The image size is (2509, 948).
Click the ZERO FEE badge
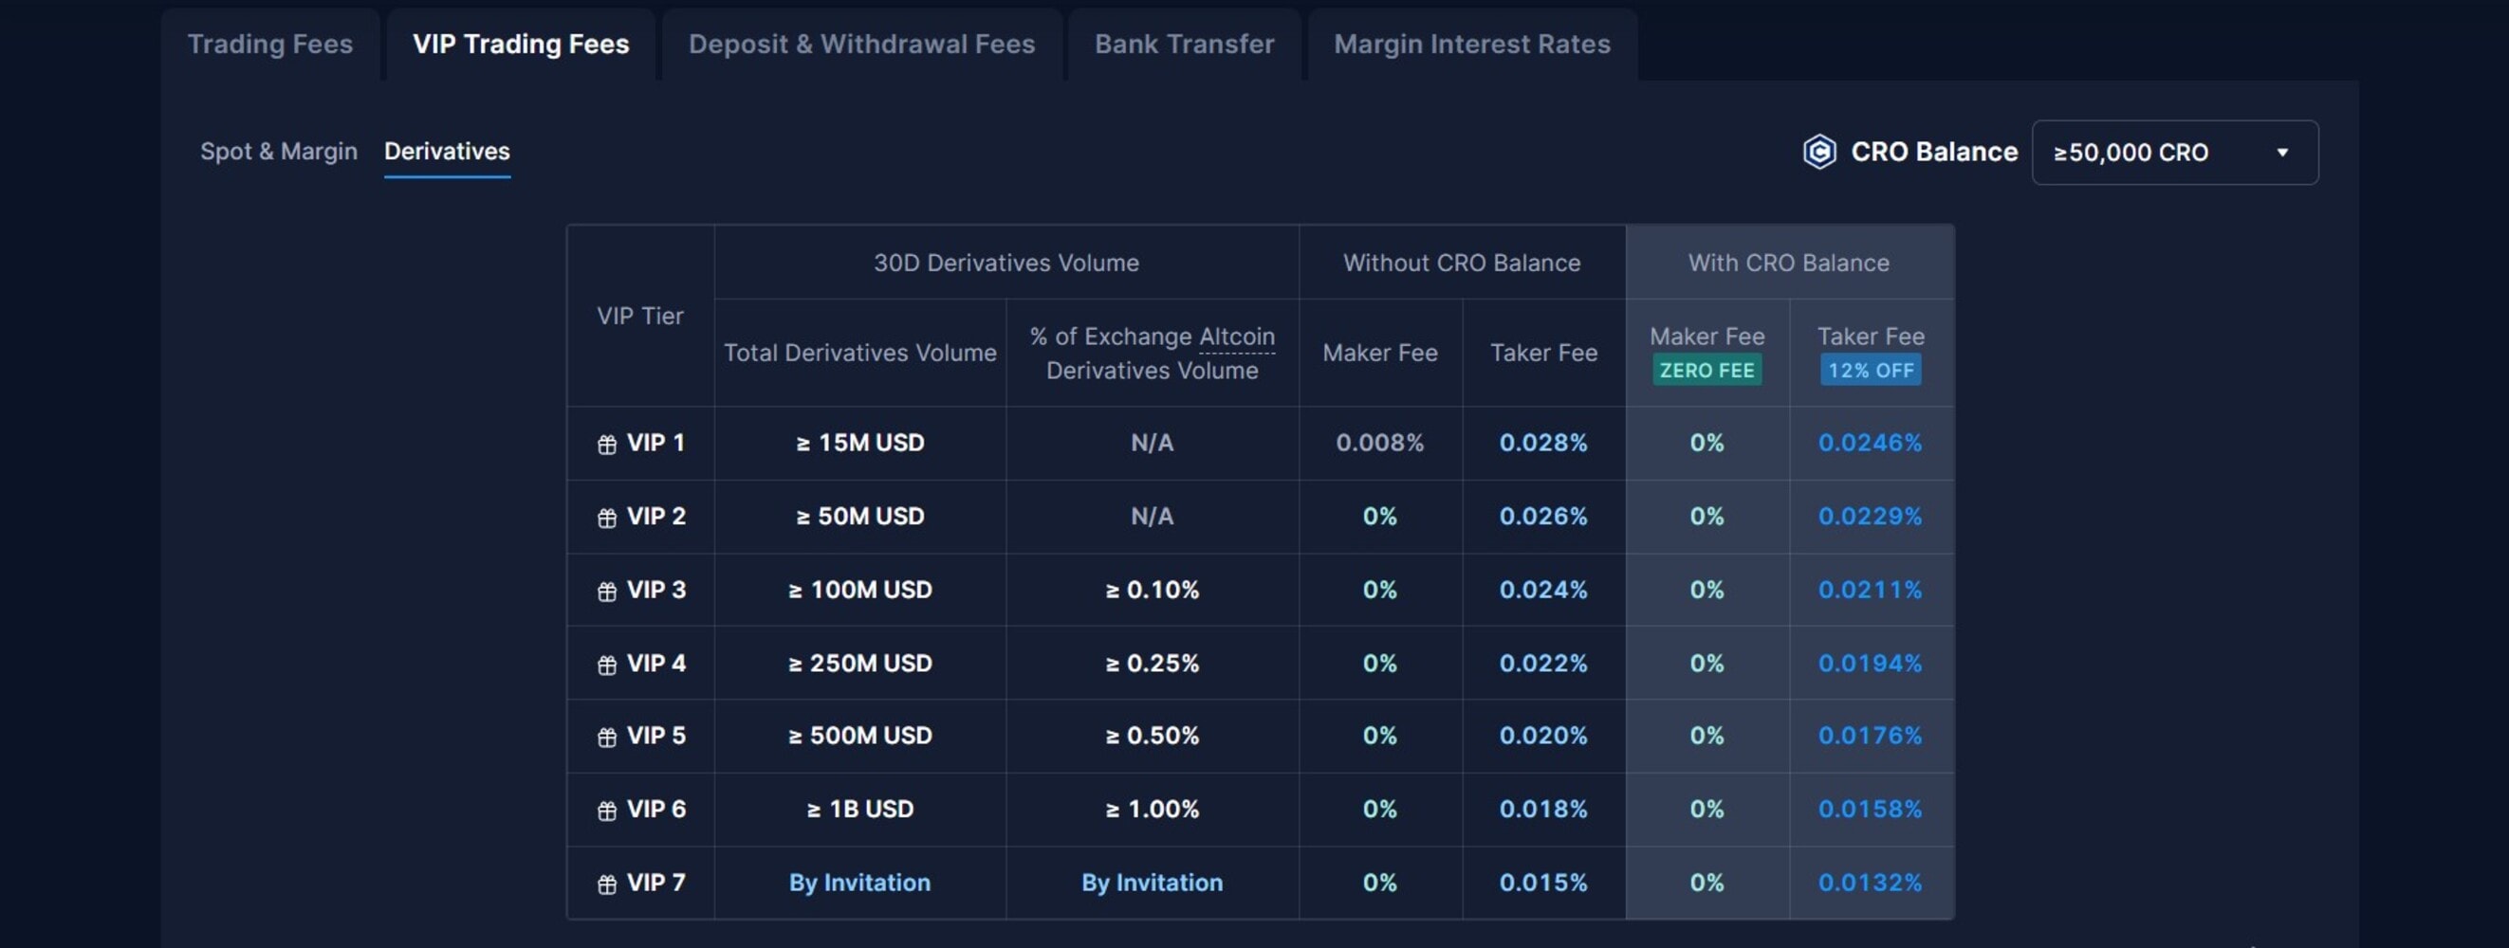[x=1706, y=371]
